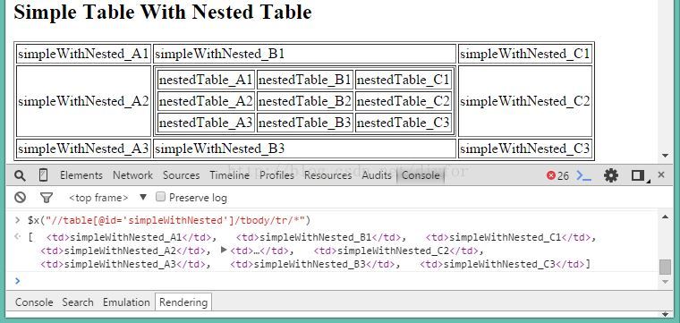This screenshot has width=680, height=323.
Task: Switch to Emulation drawer tab
Action: [126, 302]
